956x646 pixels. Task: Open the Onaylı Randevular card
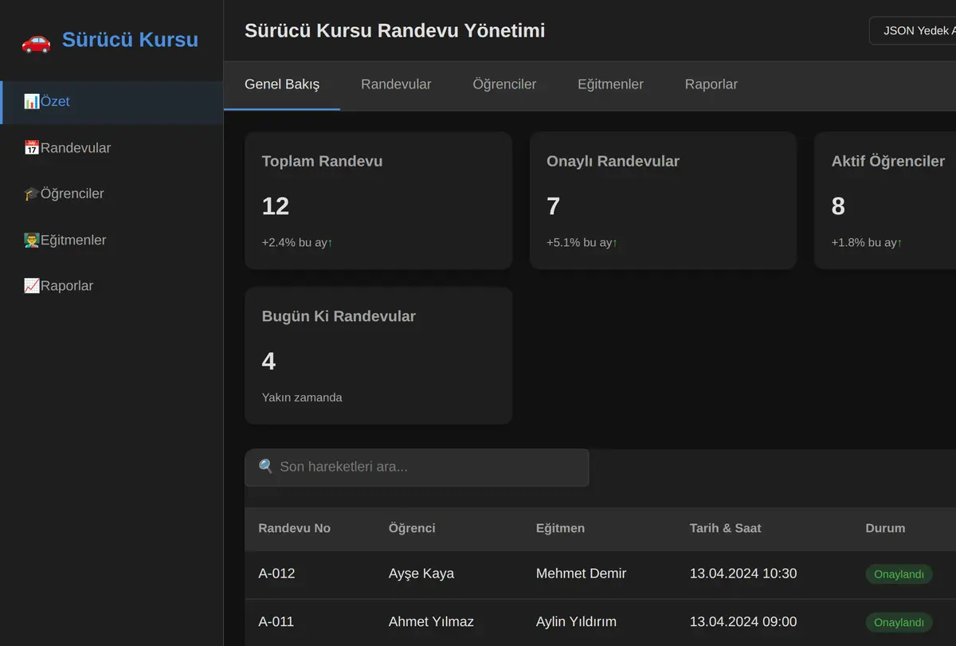(x=663, y=201)
